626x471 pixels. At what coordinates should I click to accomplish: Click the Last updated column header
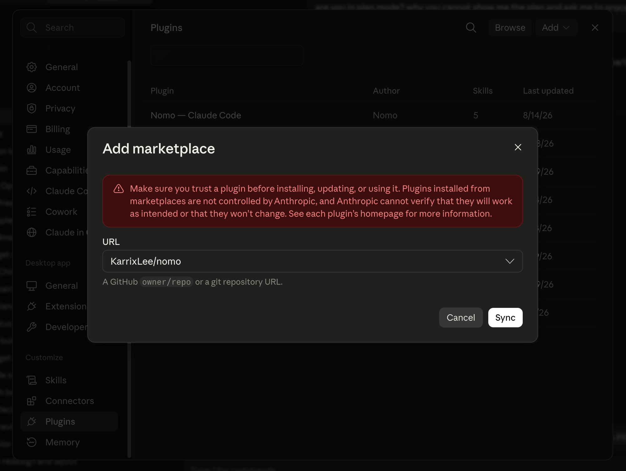tap(548, 91)
